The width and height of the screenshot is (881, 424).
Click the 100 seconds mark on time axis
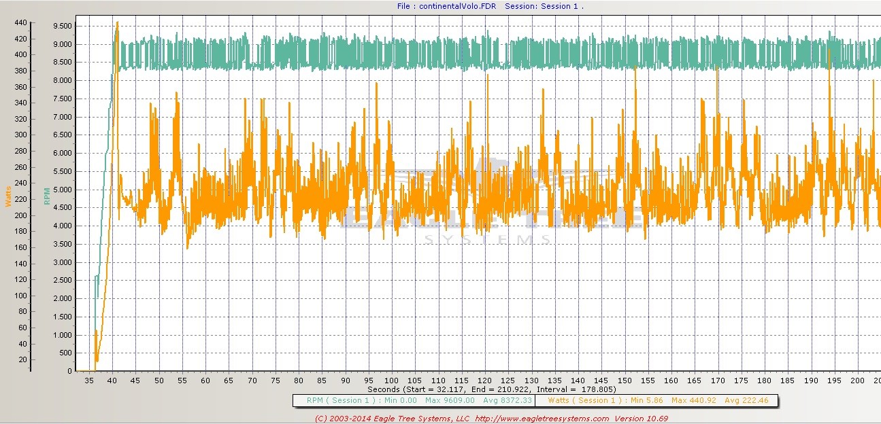coord(392,381)
